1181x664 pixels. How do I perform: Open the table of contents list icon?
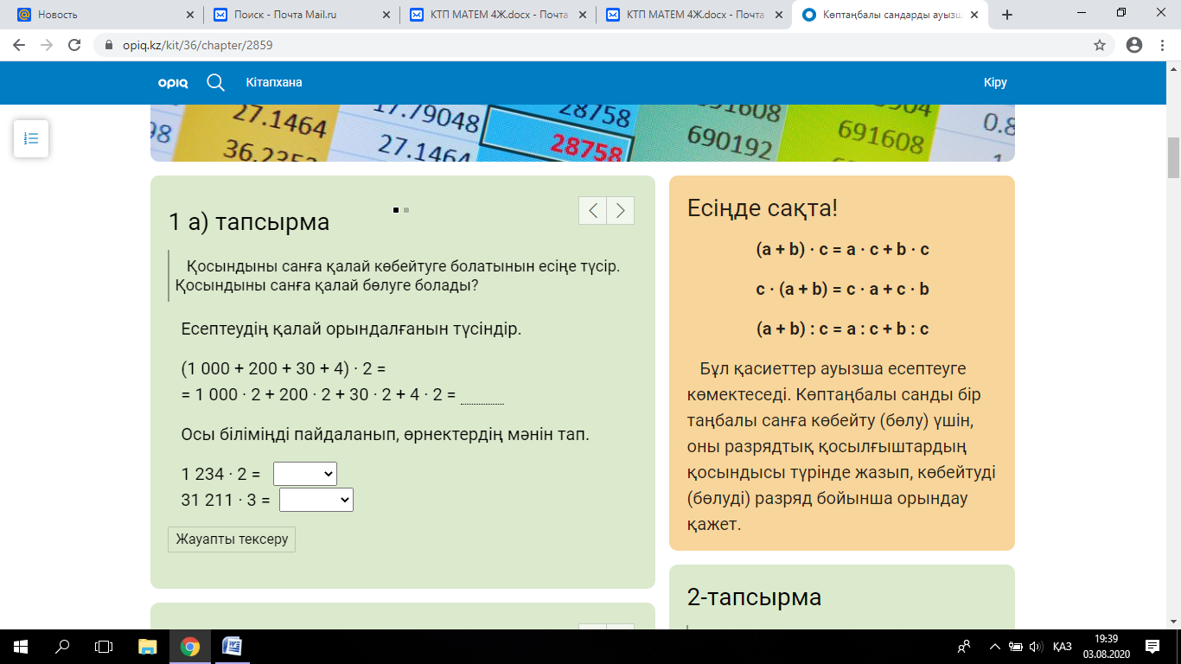point(31,138)
